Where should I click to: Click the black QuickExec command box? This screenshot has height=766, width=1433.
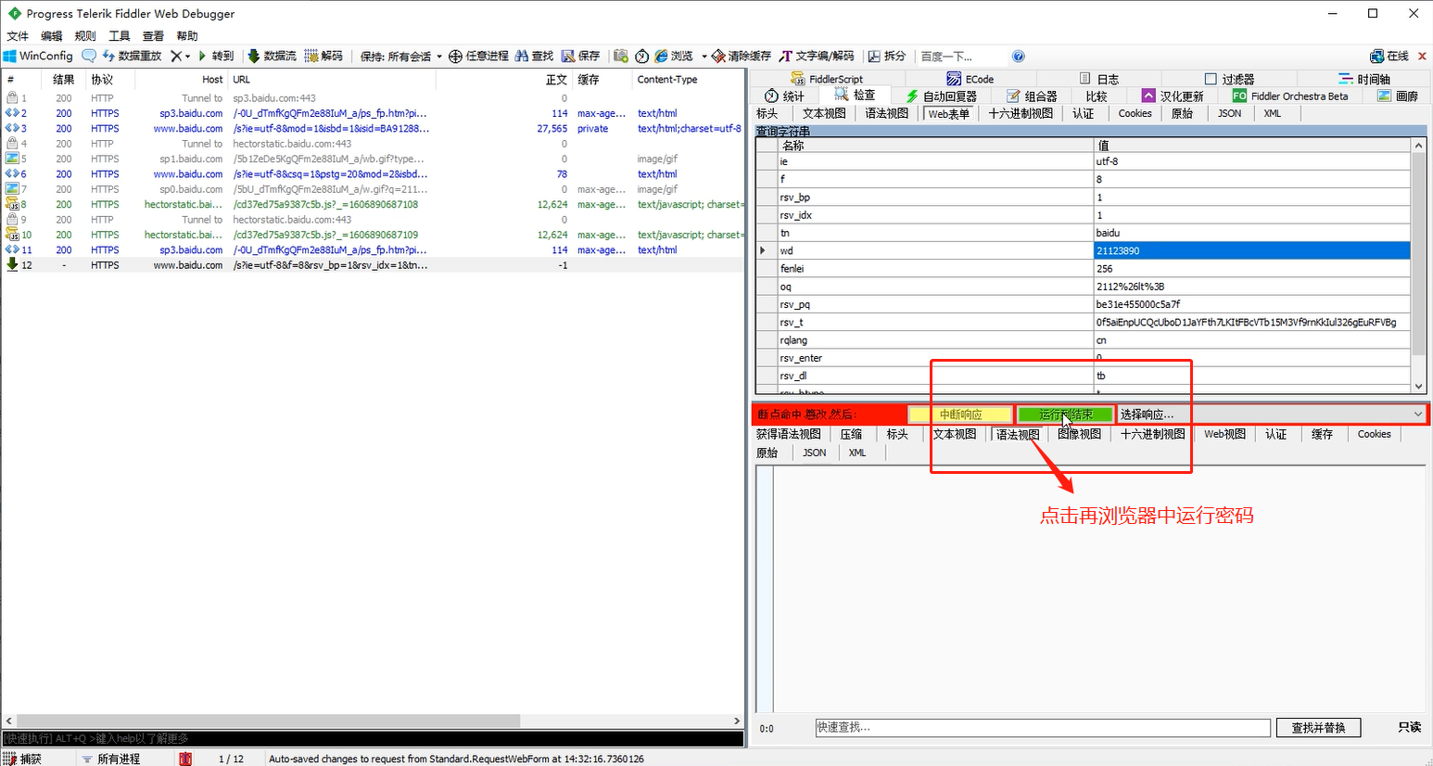tap(373, 739)
